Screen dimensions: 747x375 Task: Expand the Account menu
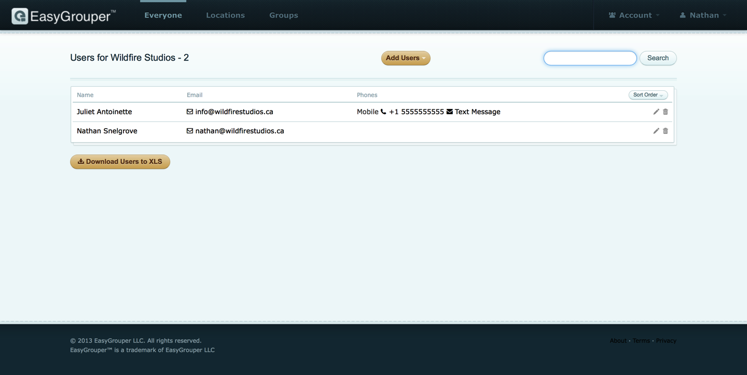[x=634, y=15]
